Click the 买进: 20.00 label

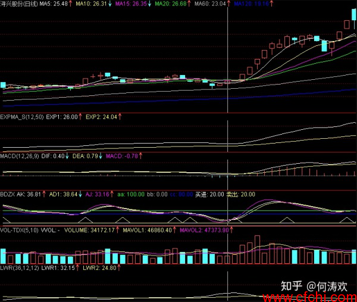(x=209, y=194)
